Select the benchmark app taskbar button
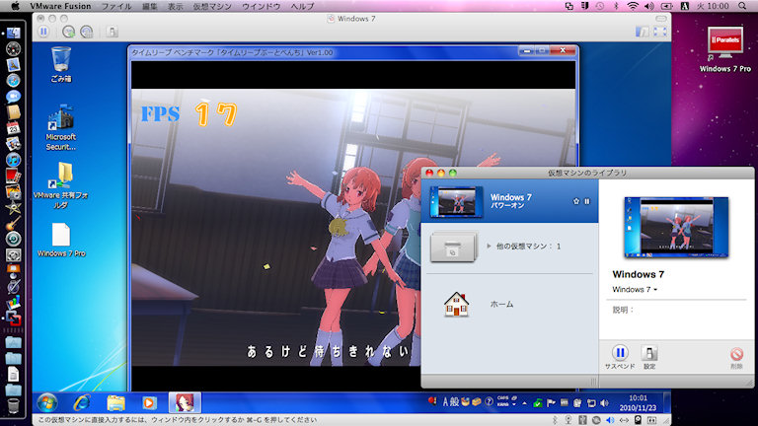The width and height of the screenshot is (758, 426). 185,402
